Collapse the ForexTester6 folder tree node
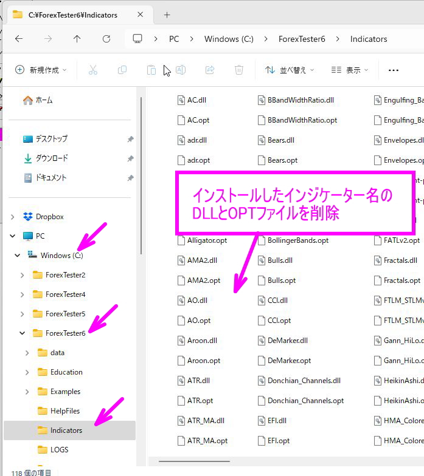 (23, 333)
